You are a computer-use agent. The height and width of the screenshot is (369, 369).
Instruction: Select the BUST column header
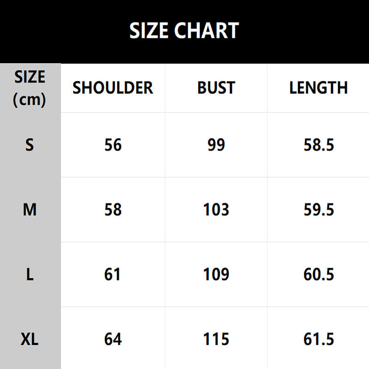tap(216, 88)
